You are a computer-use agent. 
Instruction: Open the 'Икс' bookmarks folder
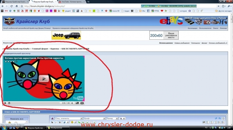click(x=142, y=11)
